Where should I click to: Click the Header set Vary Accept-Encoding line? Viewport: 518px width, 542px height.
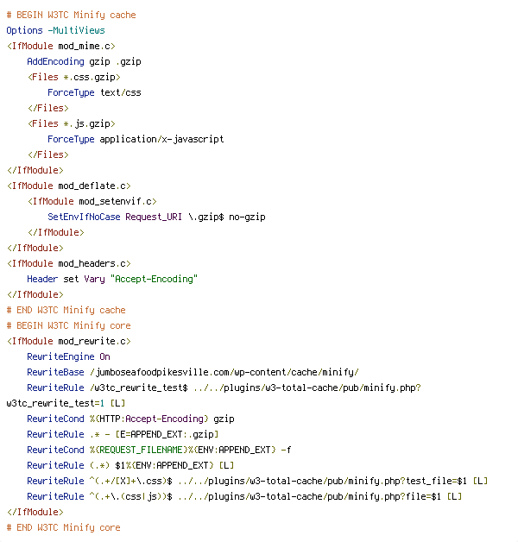(x=112, y=279)
